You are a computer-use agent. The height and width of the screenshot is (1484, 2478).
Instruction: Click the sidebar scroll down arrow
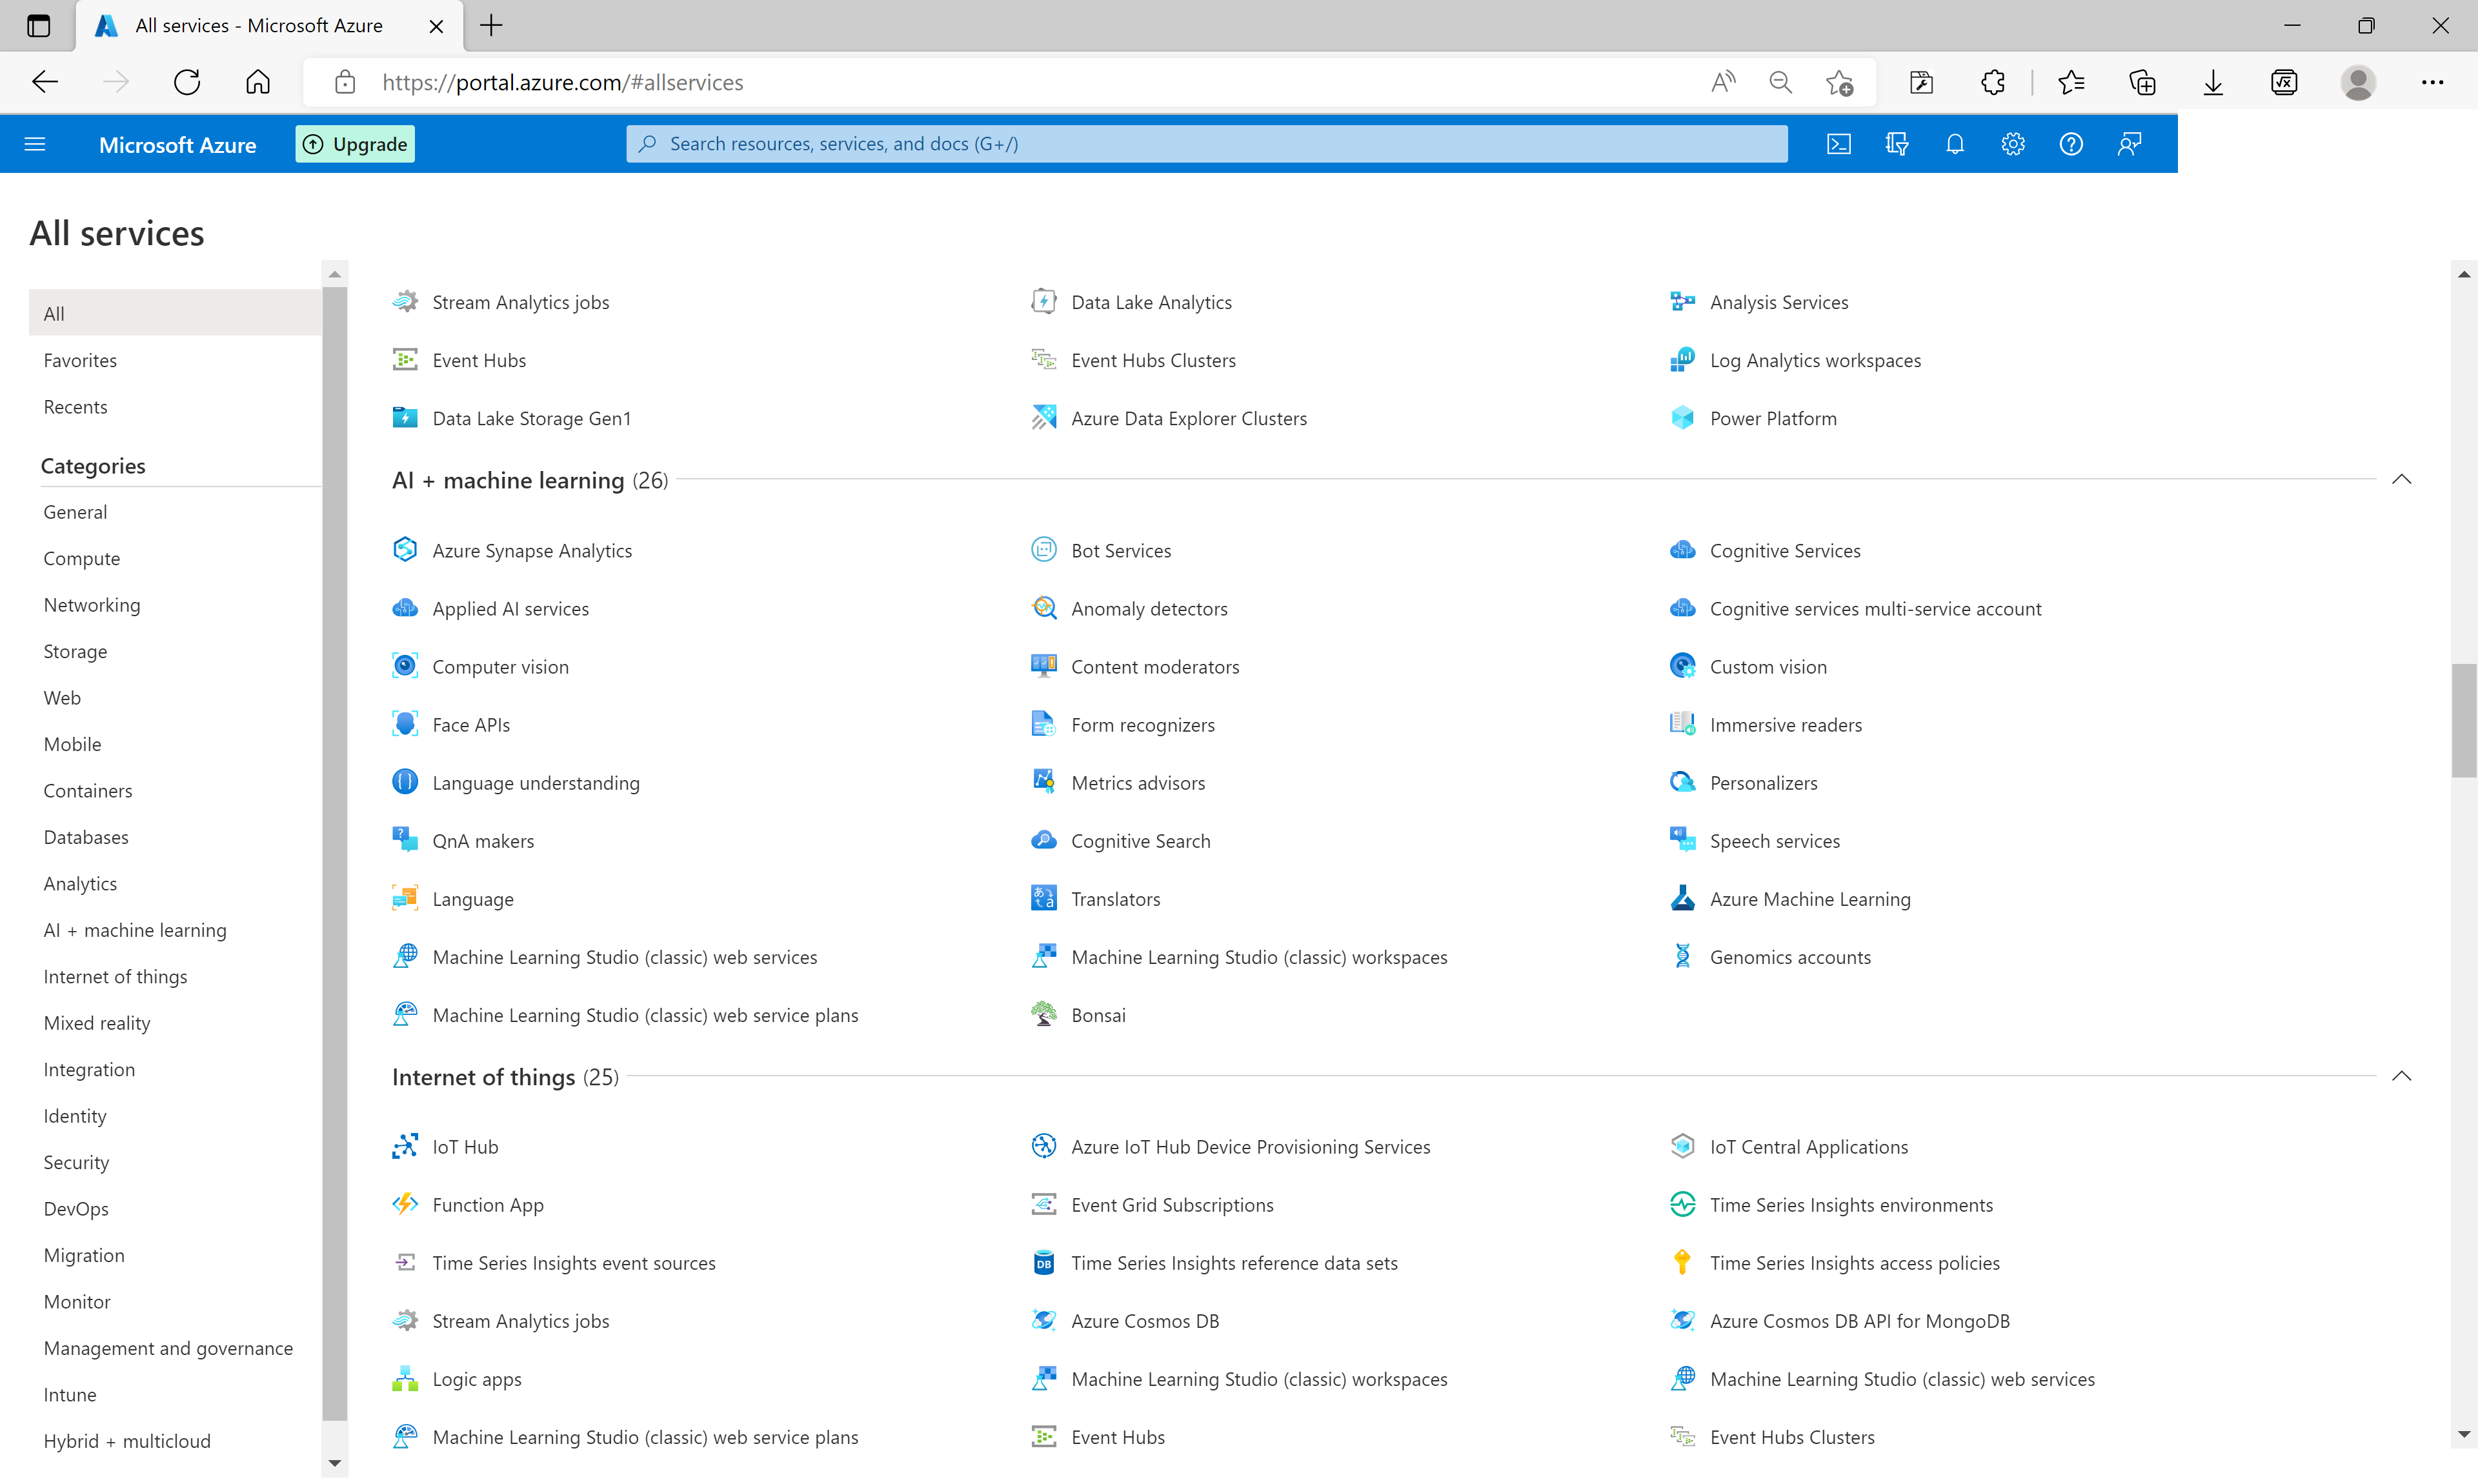pos(335,1463)
